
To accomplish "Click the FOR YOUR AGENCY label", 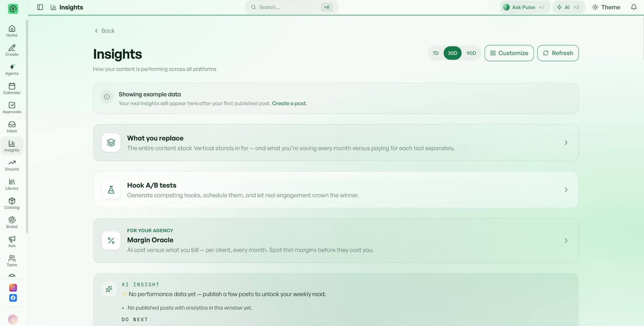I will (150, 231).
